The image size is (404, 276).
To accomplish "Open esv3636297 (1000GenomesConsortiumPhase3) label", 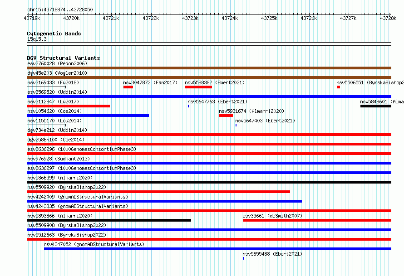I will point(82,168).
